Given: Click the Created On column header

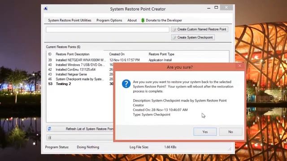Looking at the screenshot, I should coord(117,54).
